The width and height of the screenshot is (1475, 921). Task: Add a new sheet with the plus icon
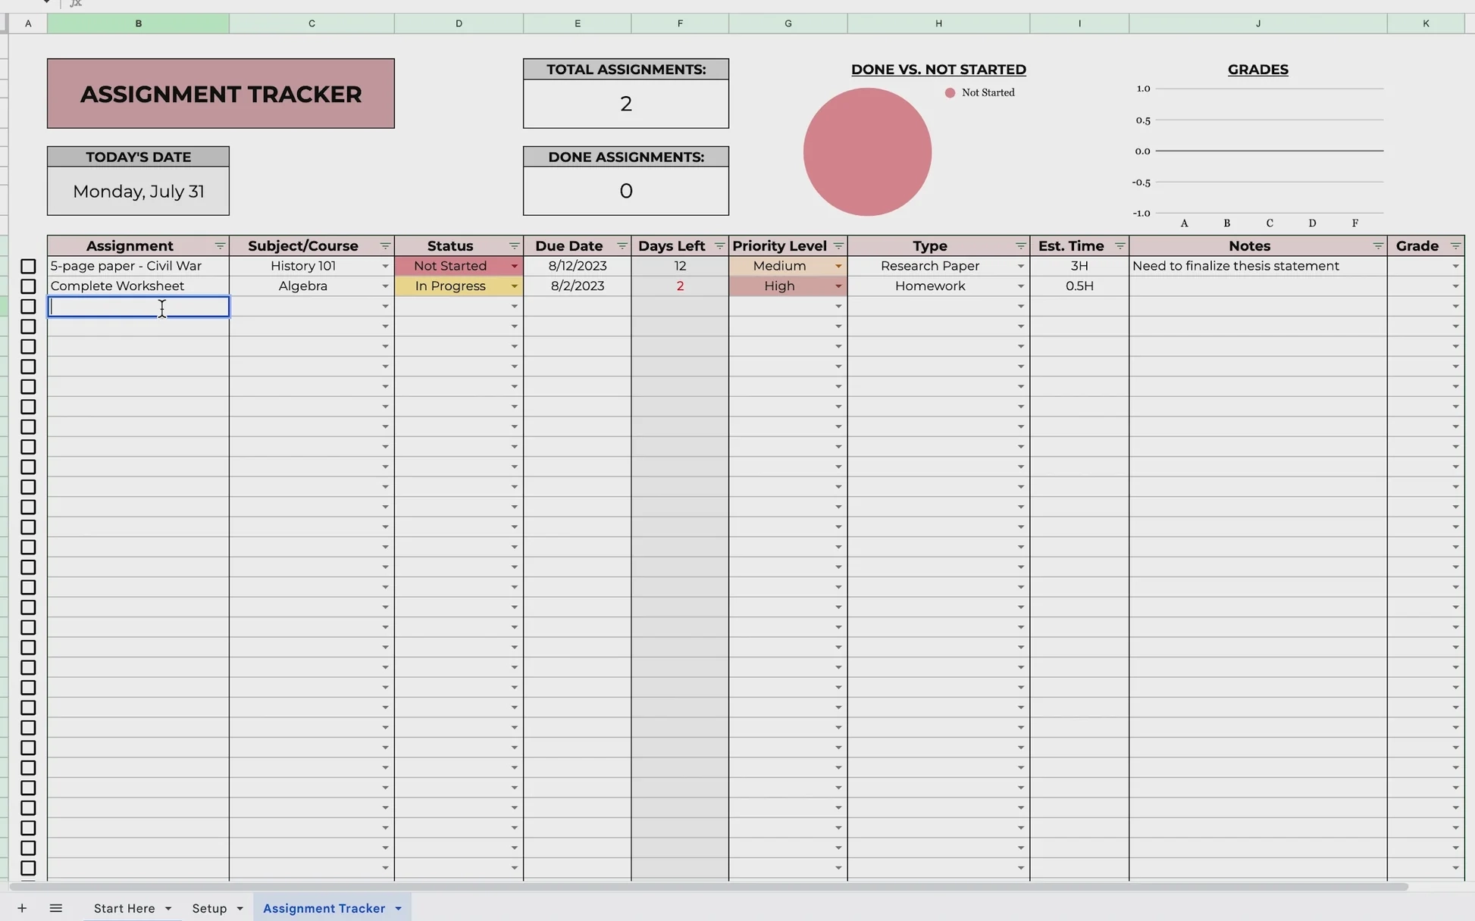[22, 908]
